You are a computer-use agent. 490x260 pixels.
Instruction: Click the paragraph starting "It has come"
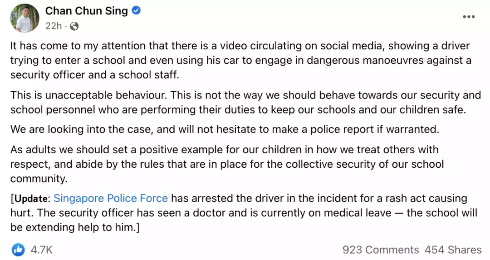click(x=240, y=46)
